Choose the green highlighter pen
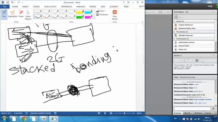The image size is (218, 122). click(80, 17)
